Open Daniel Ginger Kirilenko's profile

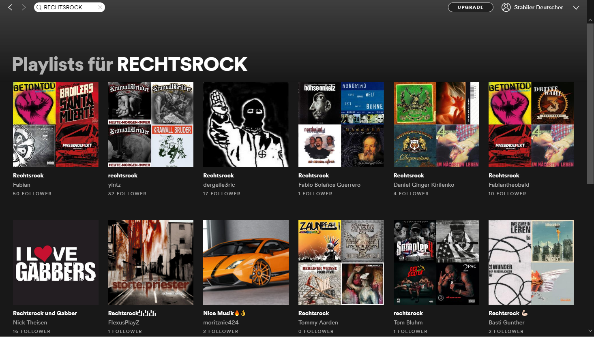pyautogui.click(x=424, y=185)
